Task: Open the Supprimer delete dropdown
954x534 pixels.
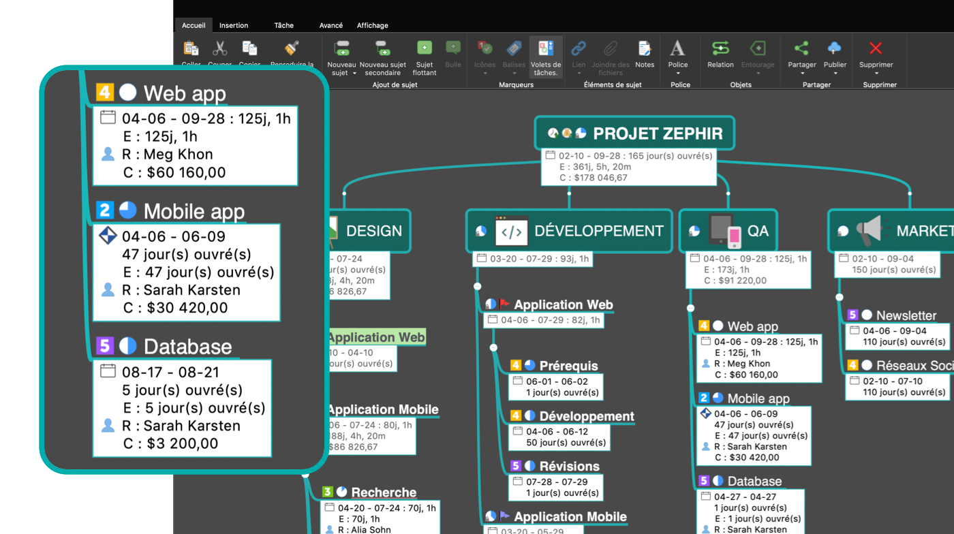Action: [876, 74]
